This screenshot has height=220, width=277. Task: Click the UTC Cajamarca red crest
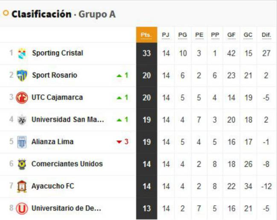point(22,98)
